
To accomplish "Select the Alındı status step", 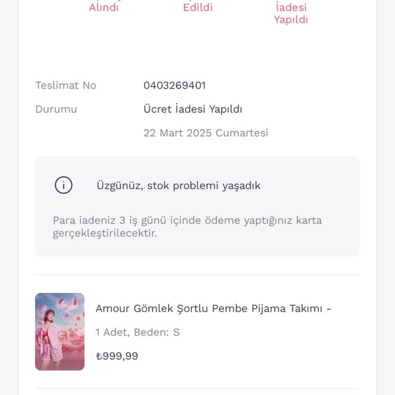I will tap(104, 7).
